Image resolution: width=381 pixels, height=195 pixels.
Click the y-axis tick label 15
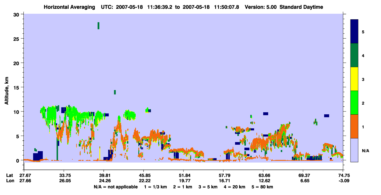click(17, 87)
